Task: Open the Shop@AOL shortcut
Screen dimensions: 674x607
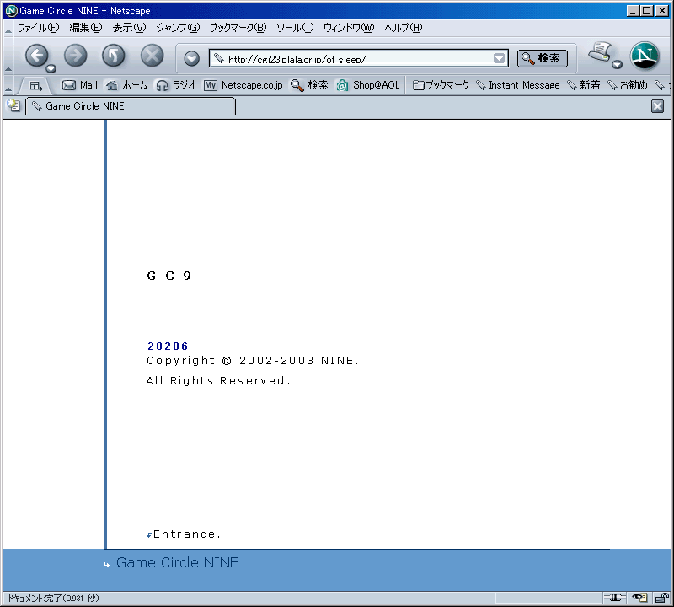Action: pos(368,85)
